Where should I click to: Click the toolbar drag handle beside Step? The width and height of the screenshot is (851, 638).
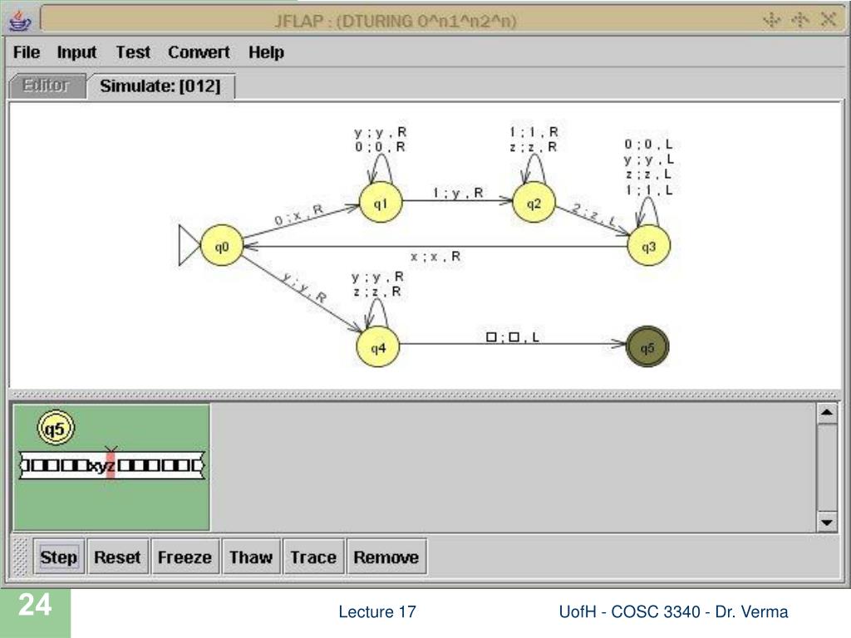(21, 557)
